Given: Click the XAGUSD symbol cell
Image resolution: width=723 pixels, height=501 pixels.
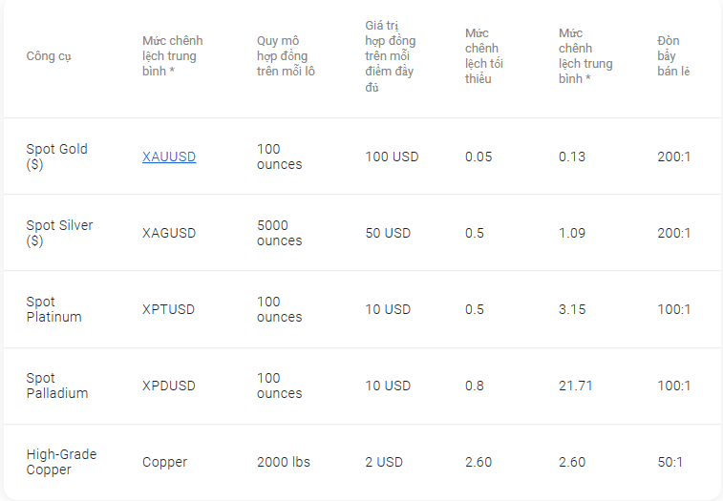Looking at the screenshot, I should (169, 233).
